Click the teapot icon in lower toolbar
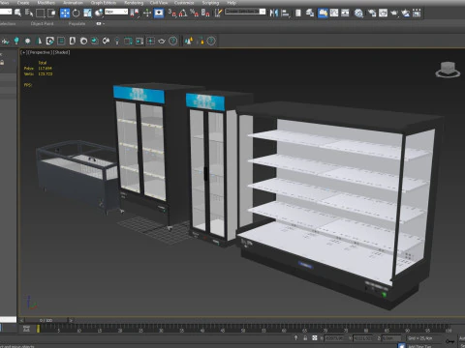Viewport: 465px width, 348px height. (x=162, y=41)
